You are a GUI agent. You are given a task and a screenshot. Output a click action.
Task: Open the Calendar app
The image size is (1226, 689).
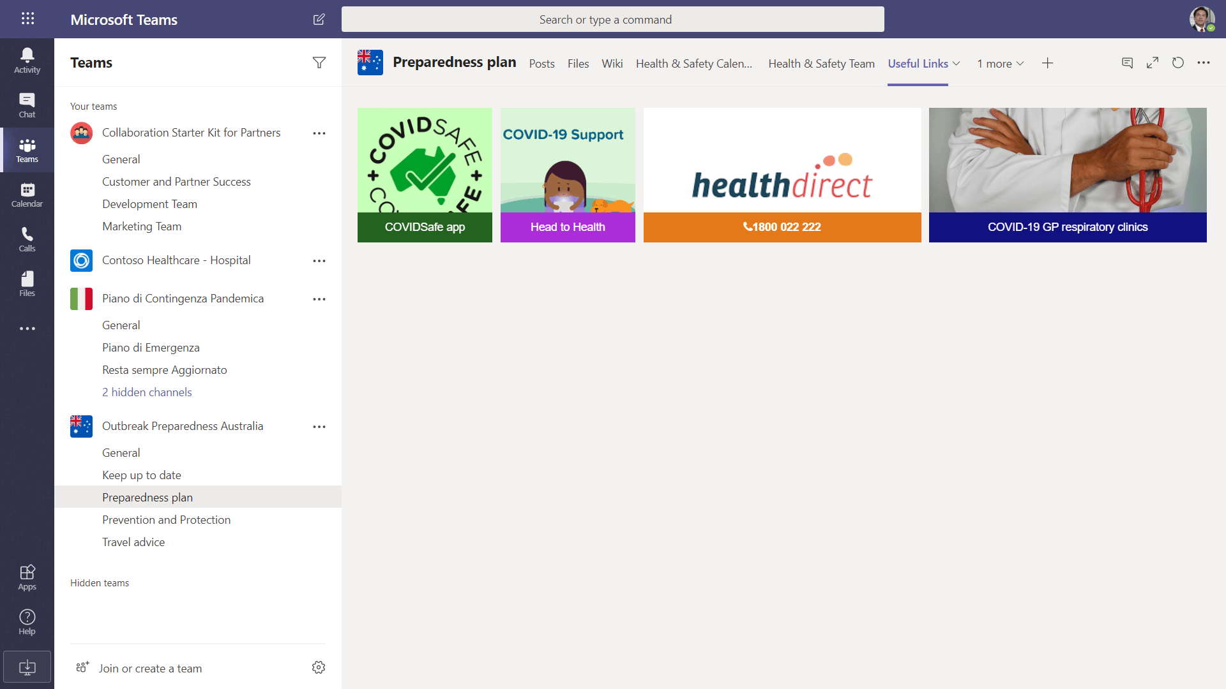(27, 195)
